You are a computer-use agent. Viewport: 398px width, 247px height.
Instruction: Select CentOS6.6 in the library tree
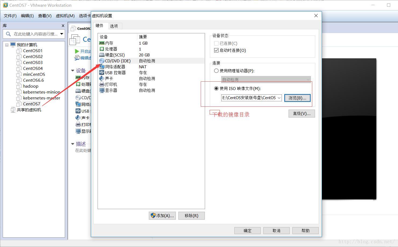pos(33,80)
